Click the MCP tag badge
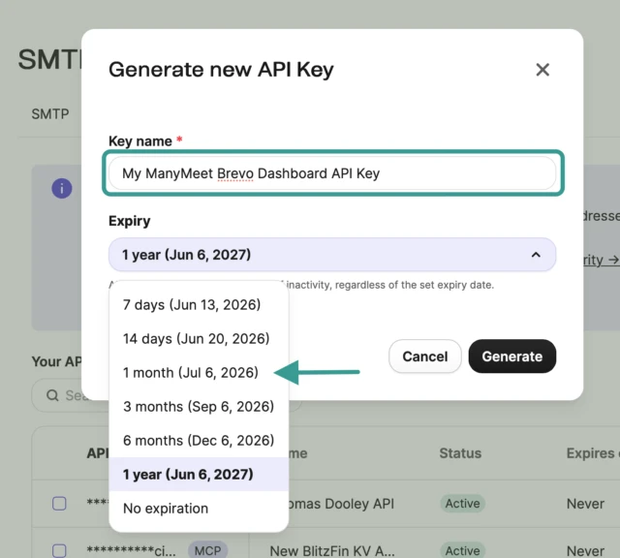620x558 pixels. pyautogui.click(x=207, y=550)
